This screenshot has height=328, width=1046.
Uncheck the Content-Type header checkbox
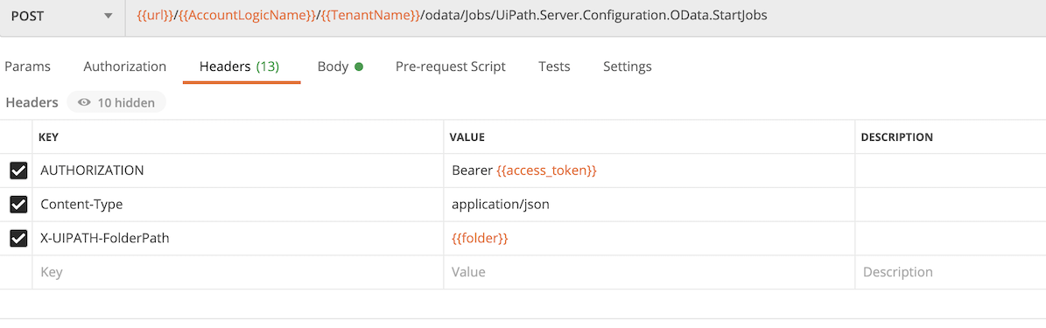[18, 204]
